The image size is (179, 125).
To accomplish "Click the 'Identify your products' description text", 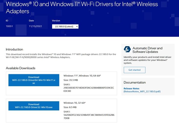I will click(x=147, y=60).
